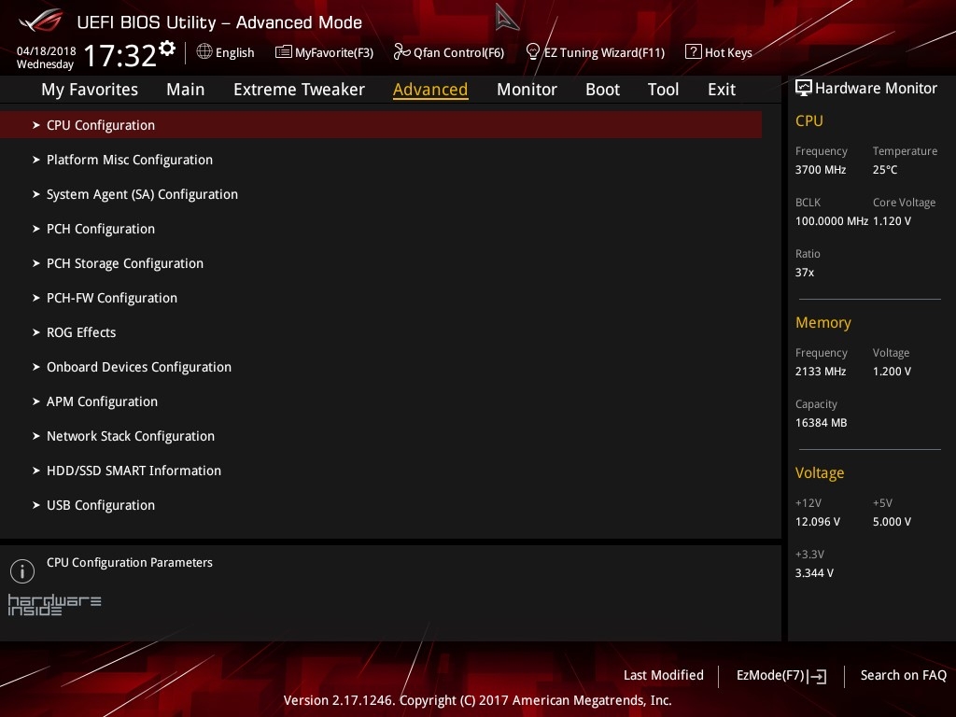This screenshot has width=956, height=717.
Task: Click the Qfan Control fan icon
Action: [x=401, y=52]
